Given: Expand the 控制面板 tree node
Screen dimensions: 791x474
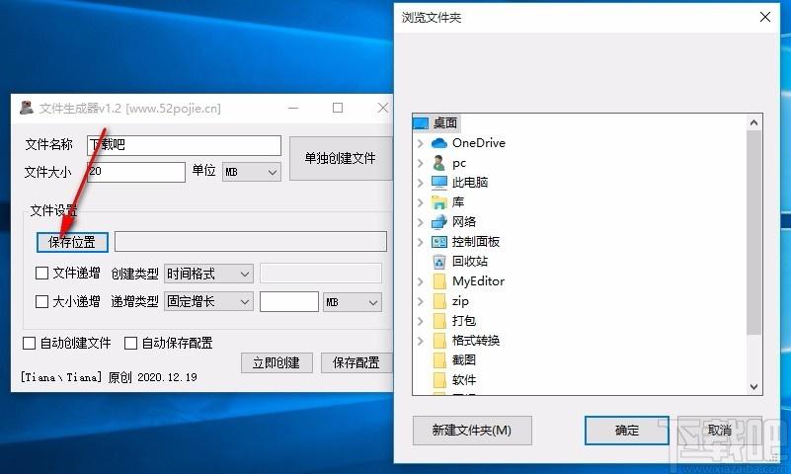Looking at the screenshot, I should click(x=421, y=242).
